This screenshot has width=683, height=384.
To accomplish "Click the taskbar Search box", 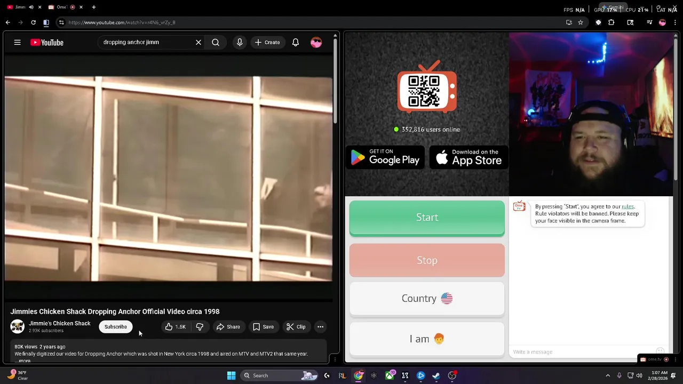I will point(280,375).
